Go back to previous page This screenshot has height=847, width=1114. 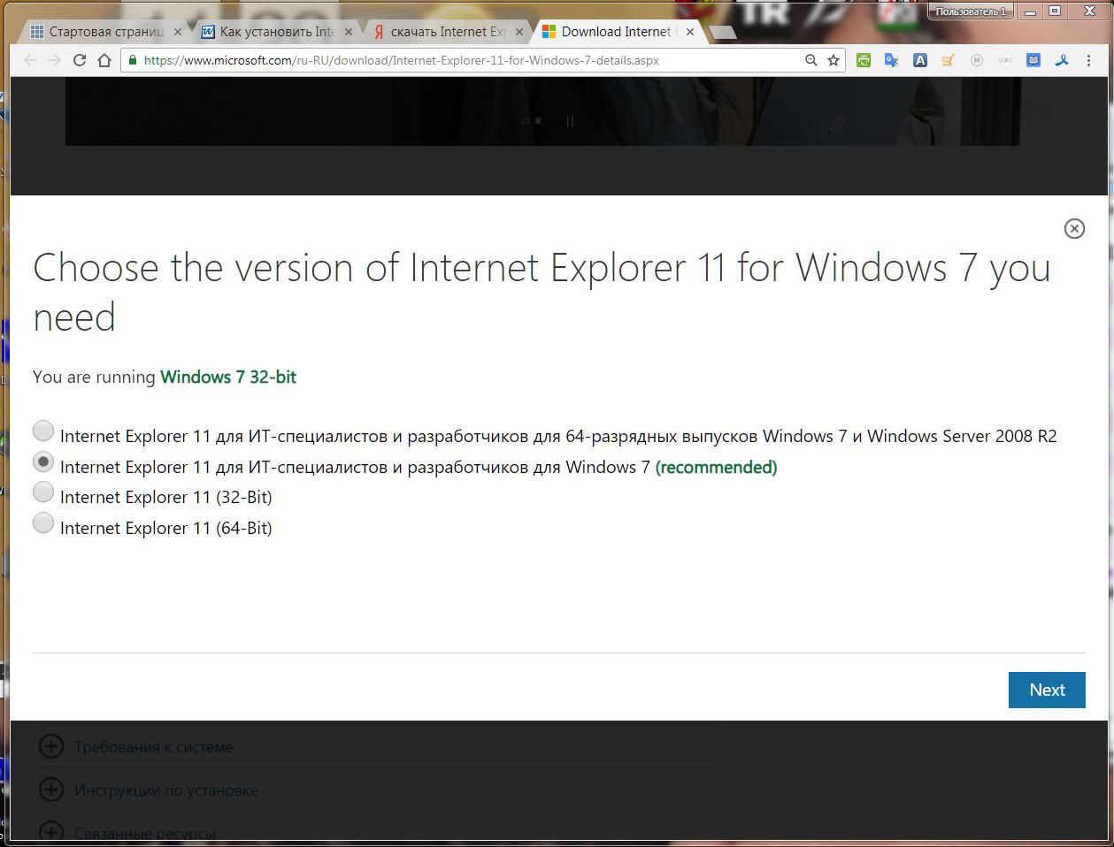pos(31,60)
